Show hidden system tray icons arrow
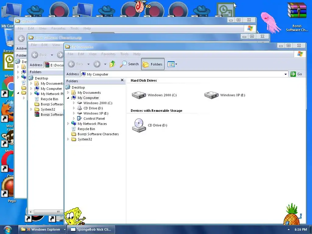Screen dimensions: 312x234 coord(289,229)
